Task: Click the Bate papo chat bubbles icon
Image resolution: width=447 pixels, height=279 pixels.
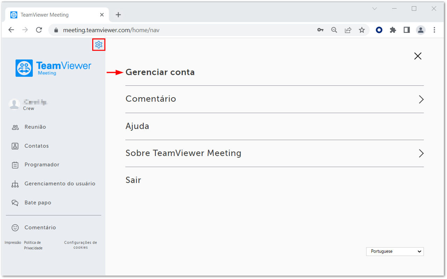Action: click(15, 203)
